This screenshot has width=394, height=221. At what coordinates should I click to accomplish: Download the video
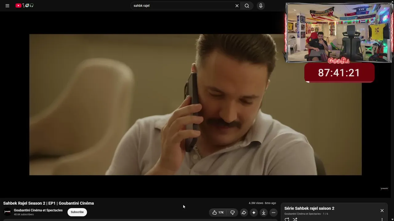[263, 212]
